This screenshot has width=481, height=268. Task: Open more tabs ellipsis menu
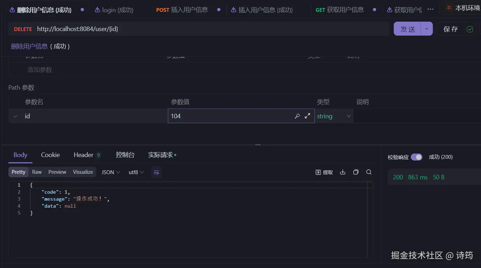point(430,9)
